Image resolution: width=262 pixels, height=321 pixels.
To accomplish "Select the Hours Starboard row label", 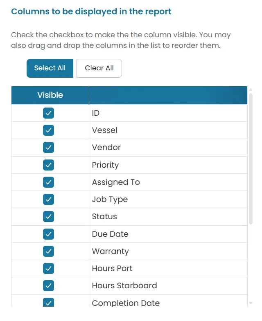I will pyautogui.click(x=124, y=285).
